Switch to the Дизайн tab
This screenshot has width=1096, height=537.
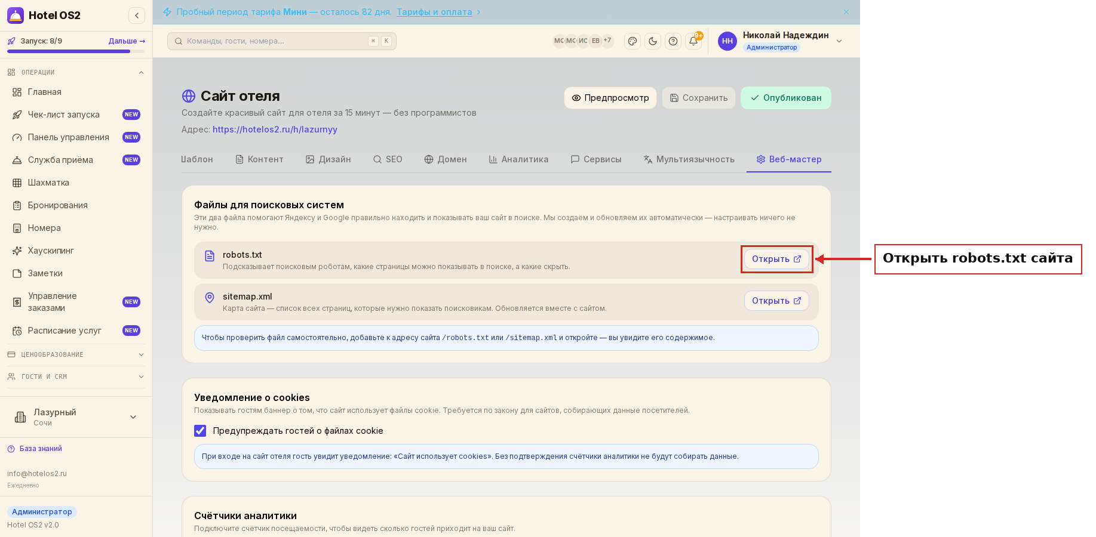tap(328, 159)
